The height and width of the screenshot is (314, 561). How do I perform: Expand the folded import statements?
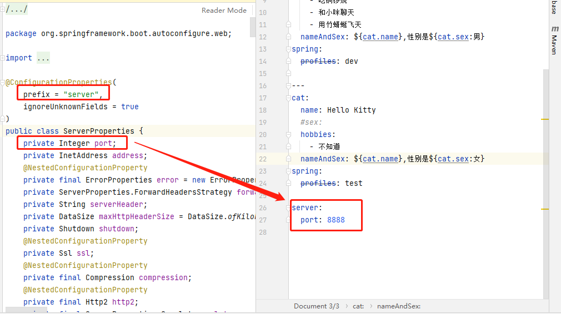(43, 58)
